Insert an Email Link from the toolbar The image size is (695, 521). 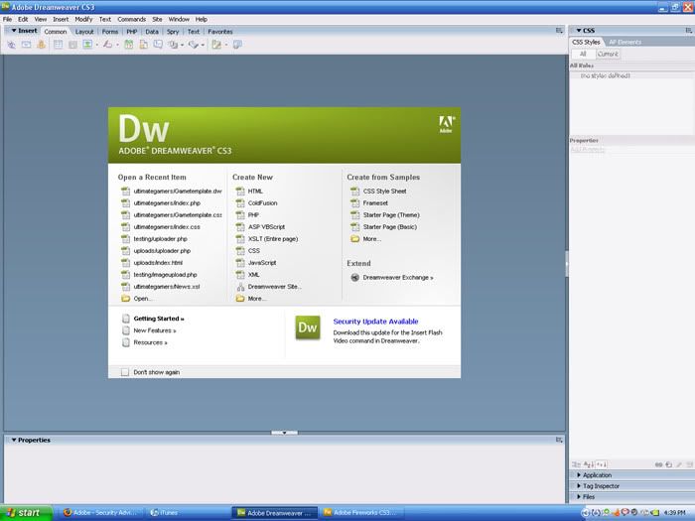tap(26, 45)
